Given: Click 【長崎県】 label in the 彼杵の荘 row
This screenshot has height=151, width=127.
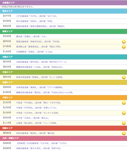Looking at the screenshot, I should tap(7, 148).
